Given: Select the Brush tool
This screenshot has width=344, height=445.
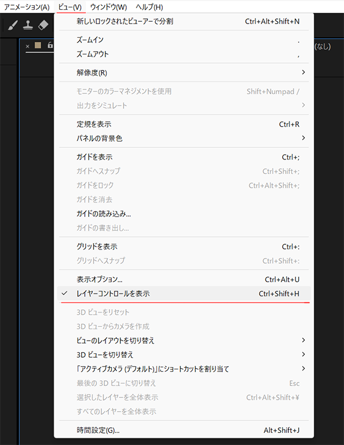Looking at the screenshot, I should pyautogui.click(x=14, y=26).
